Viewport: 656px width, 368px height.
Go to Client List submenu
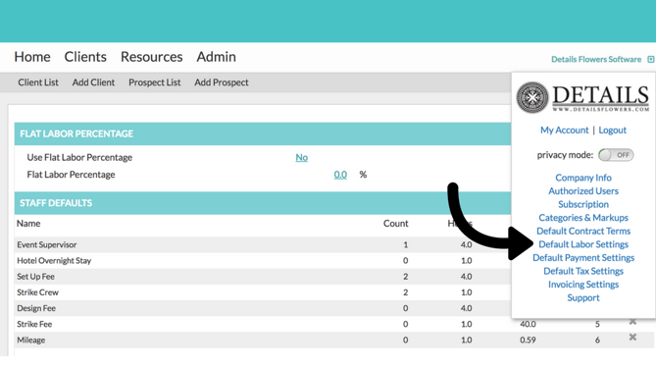[x=38, y=82]
